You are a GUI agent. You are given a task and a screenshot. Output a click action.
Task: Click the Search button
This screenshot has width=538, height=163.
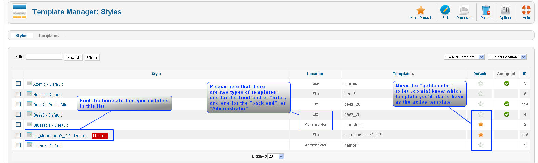pyautogui.click(x=73, y=57)
